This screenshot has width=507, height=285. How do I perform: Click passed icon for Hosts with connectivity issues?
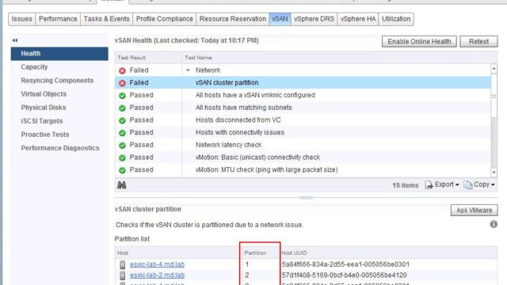pyautogui.click(x=122, y=133)
